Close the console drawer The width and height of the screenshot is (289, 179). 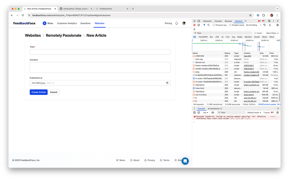(278, 108)
